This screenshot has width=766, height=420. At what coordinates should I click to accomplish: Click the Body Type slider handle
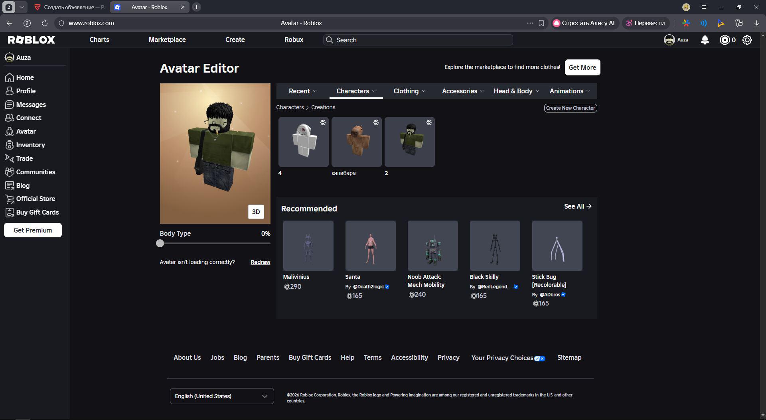[160, 243]
